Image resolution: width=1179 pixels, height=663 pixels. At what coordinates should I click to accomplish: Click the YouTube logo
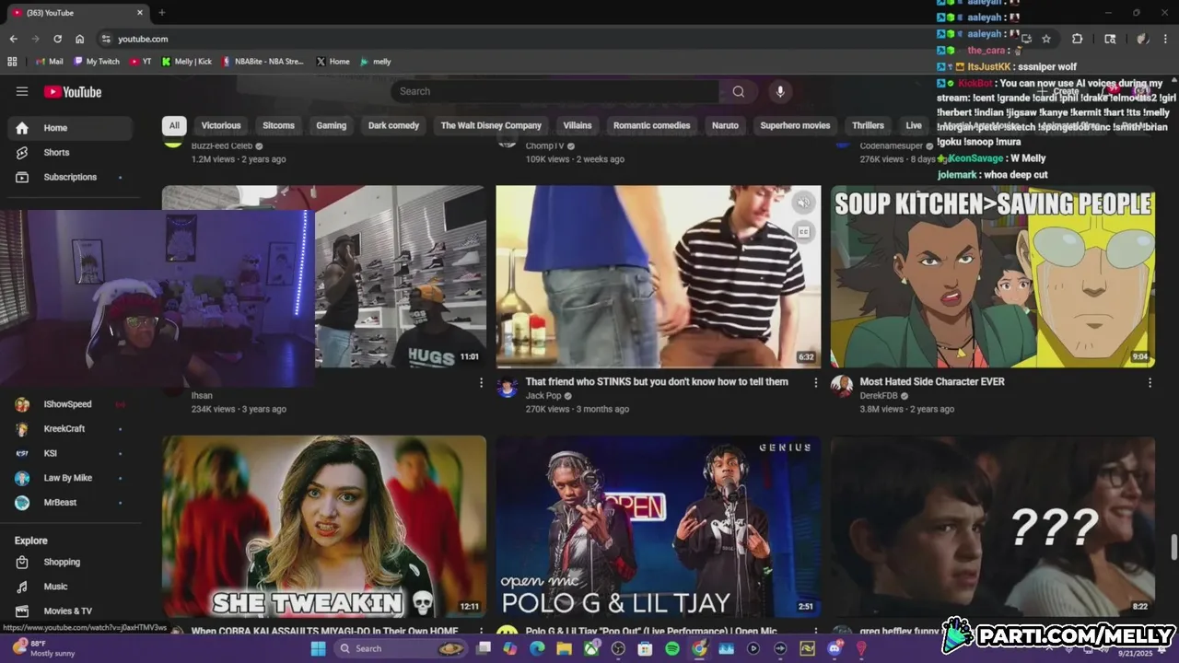tap(73, 91)
